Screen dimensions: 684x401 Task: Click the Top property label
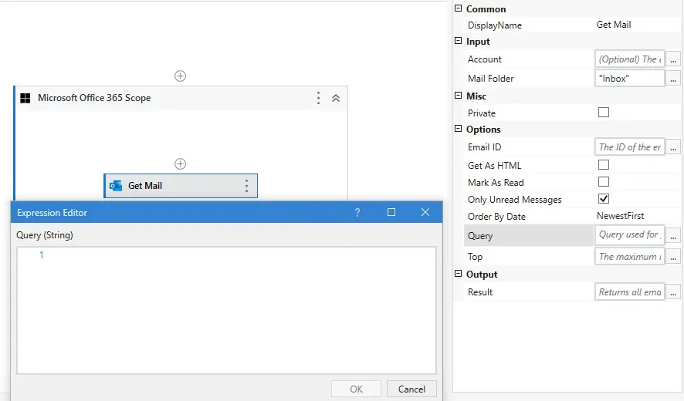point(475,257)
